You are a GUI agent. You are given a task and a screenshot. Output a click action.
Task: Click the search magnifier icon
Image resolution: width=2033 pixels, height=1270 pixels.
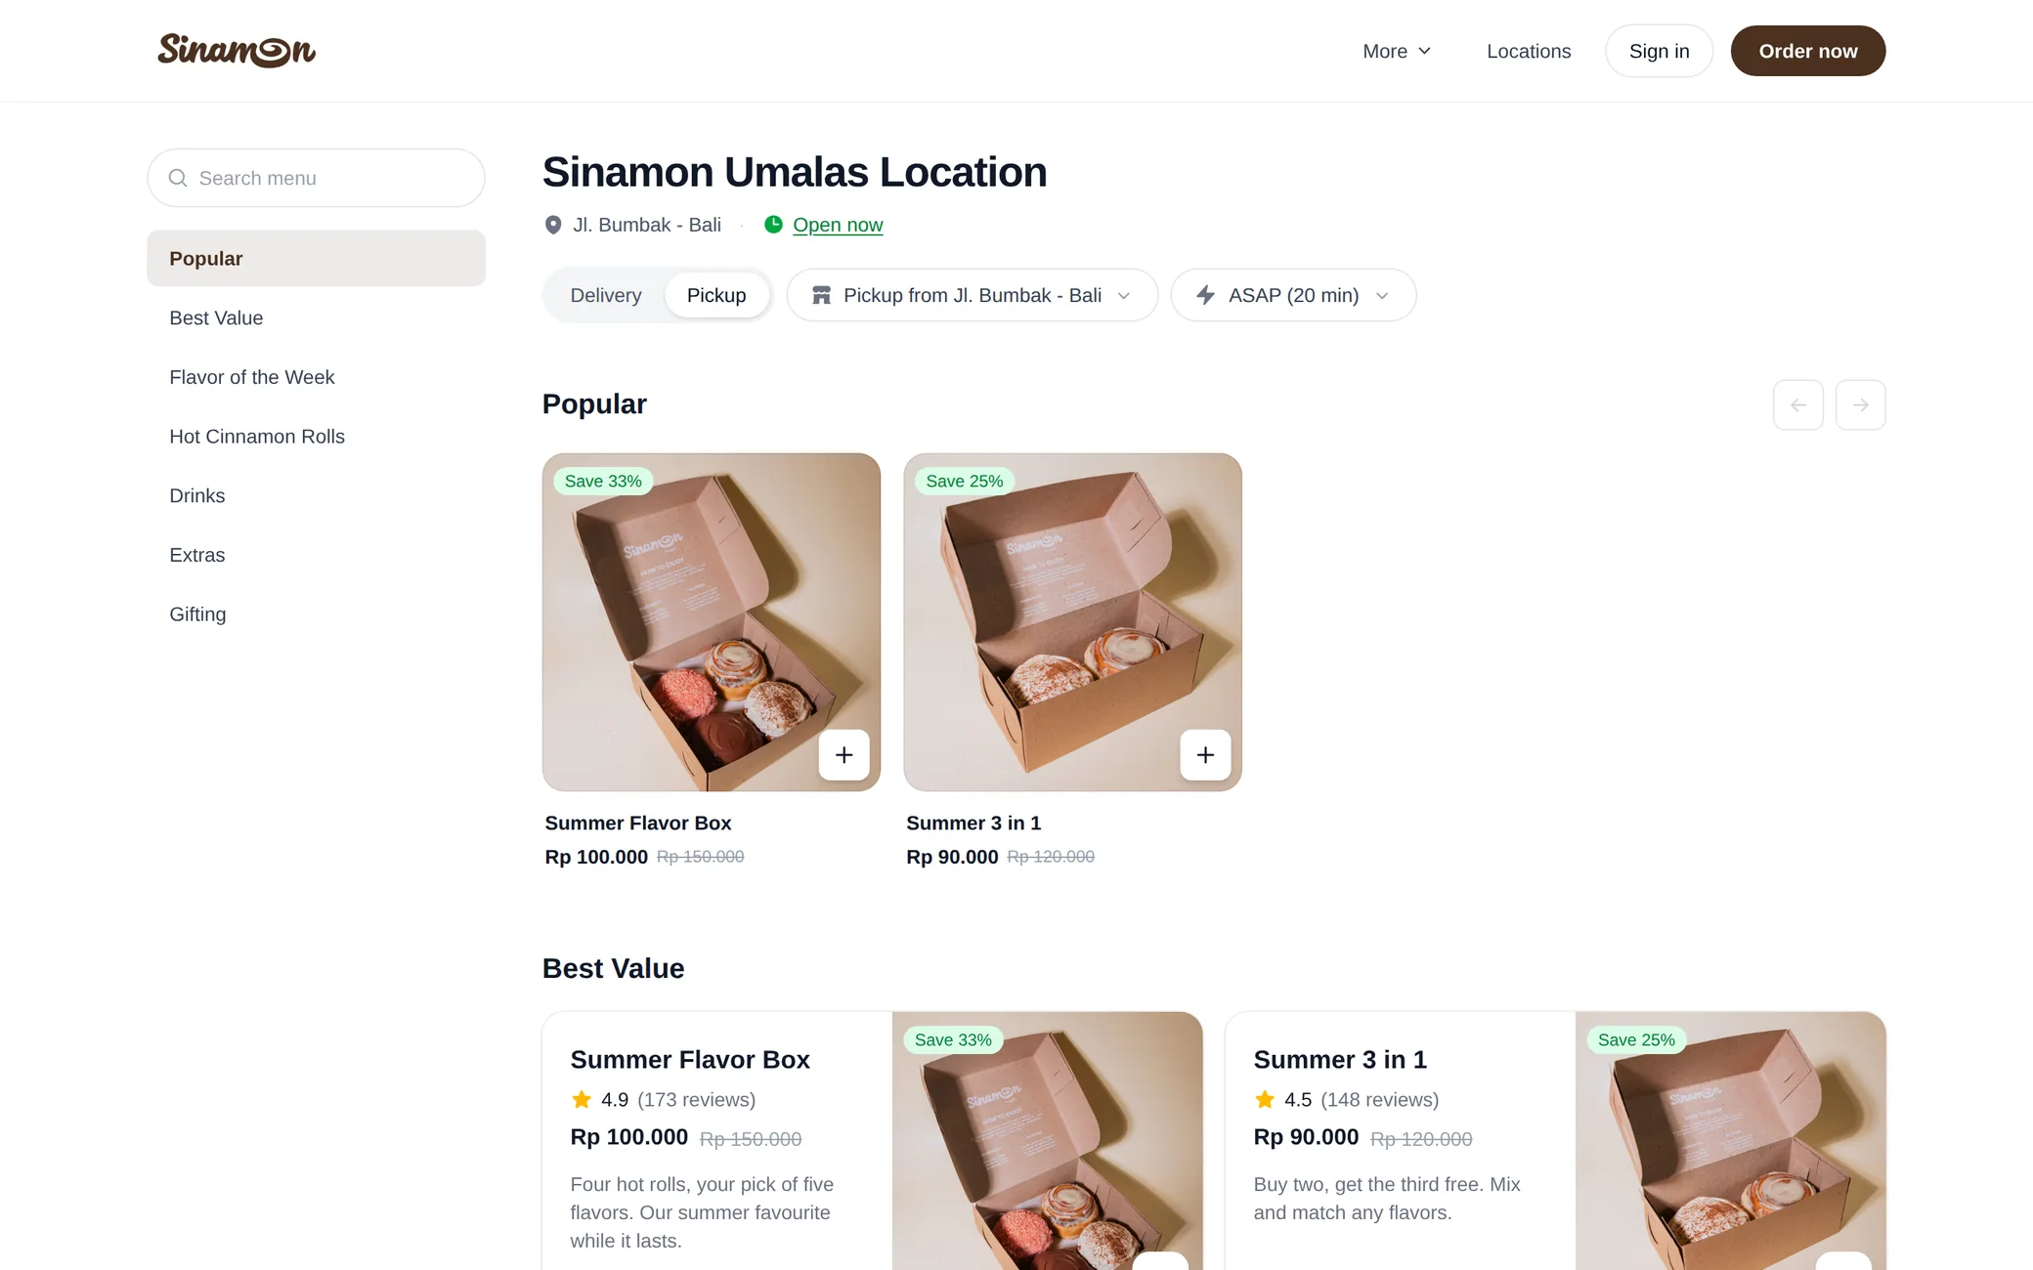click(x=178, y=178)
